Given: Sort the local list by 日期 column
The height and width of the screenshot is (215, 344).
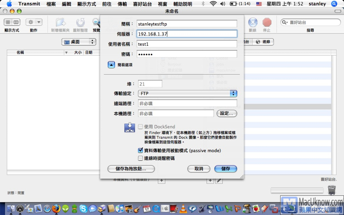Looking at the screenshot, I should (x=91, y=53).
